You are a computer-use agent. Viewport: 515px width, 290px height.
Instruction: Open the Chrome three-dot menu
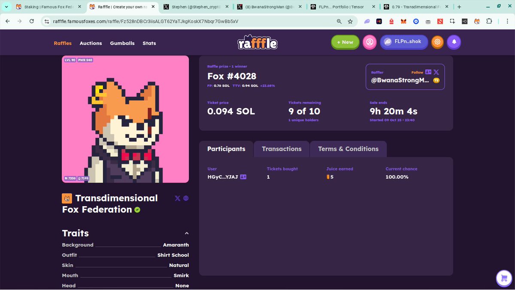[x=508, y=21]
